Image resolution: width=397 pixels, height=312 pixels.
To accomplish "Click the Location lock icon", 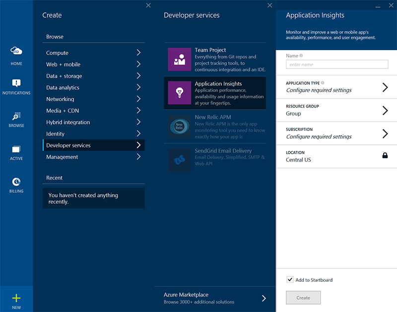I will point(385,155).
